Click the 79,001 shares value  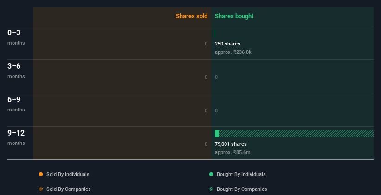click(231, 144)
